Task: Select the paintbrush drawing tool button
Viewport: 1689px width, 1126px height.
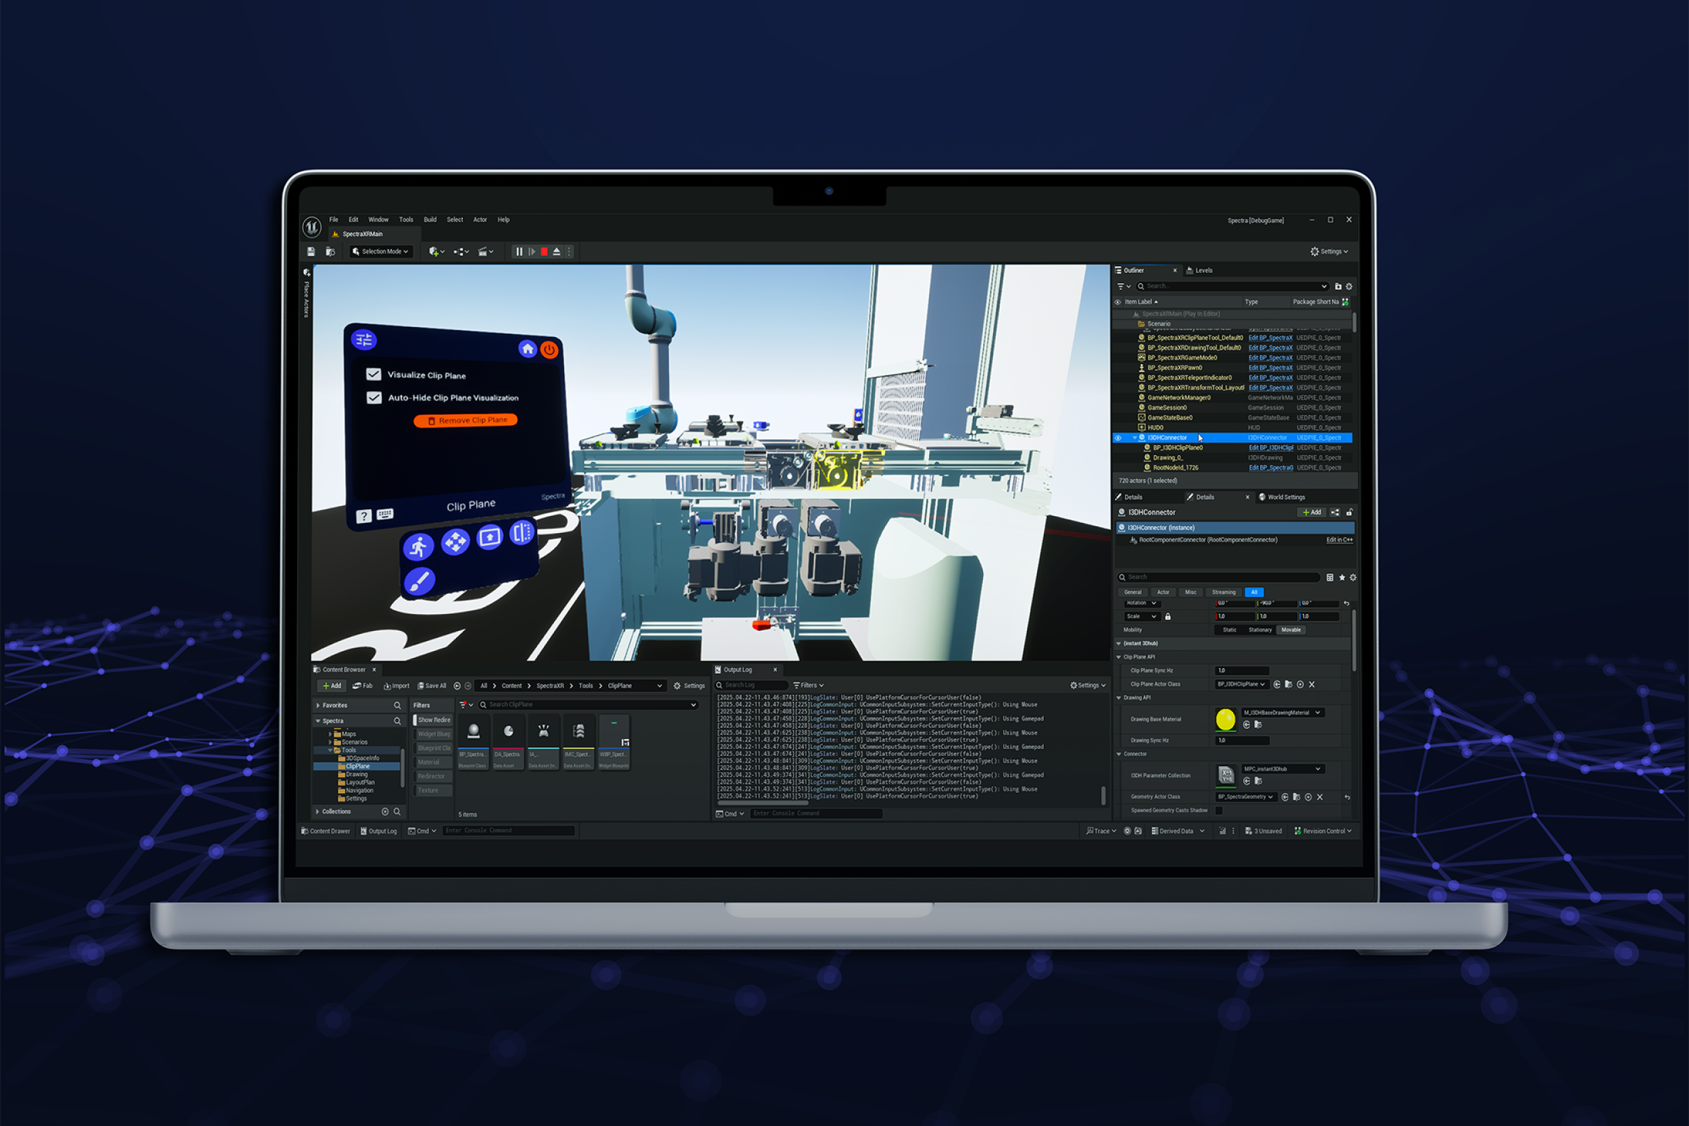Action: 420,581
